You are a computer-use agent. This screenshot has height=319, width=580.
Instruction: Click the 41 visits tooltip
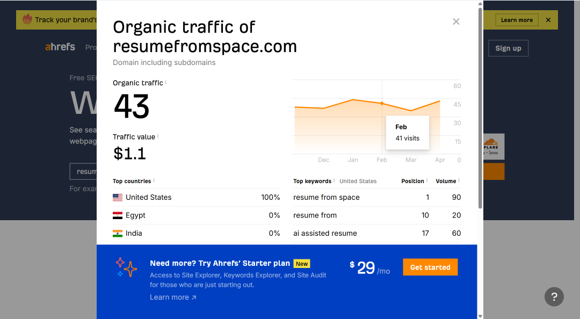407,133
